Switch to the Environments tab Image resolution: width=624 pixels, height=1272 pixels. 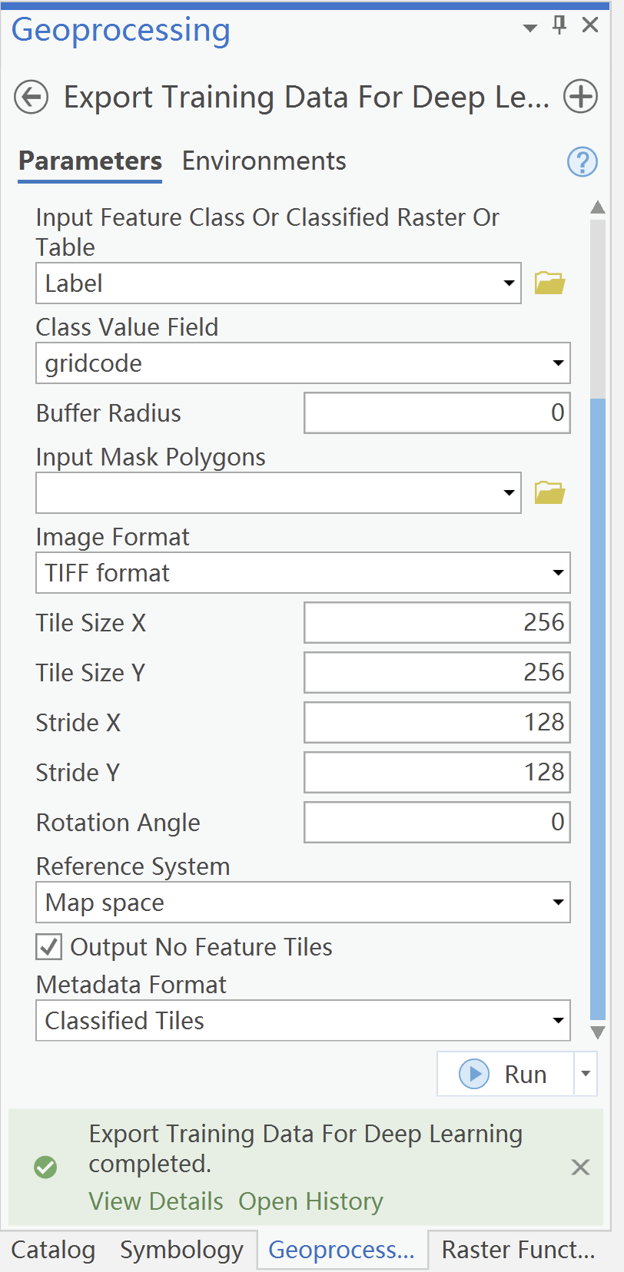pyautogui.click(x=264, y=161)
